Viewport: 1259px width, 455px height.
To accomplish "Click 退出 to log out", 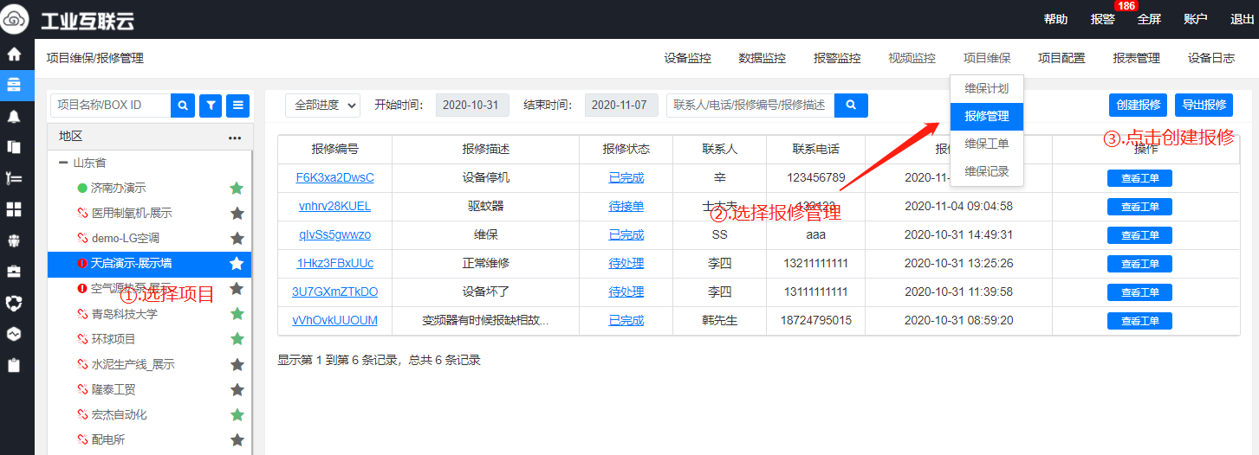I will [1243, 19].
